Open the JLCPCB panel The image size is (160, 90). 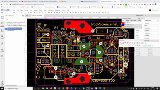2,50
